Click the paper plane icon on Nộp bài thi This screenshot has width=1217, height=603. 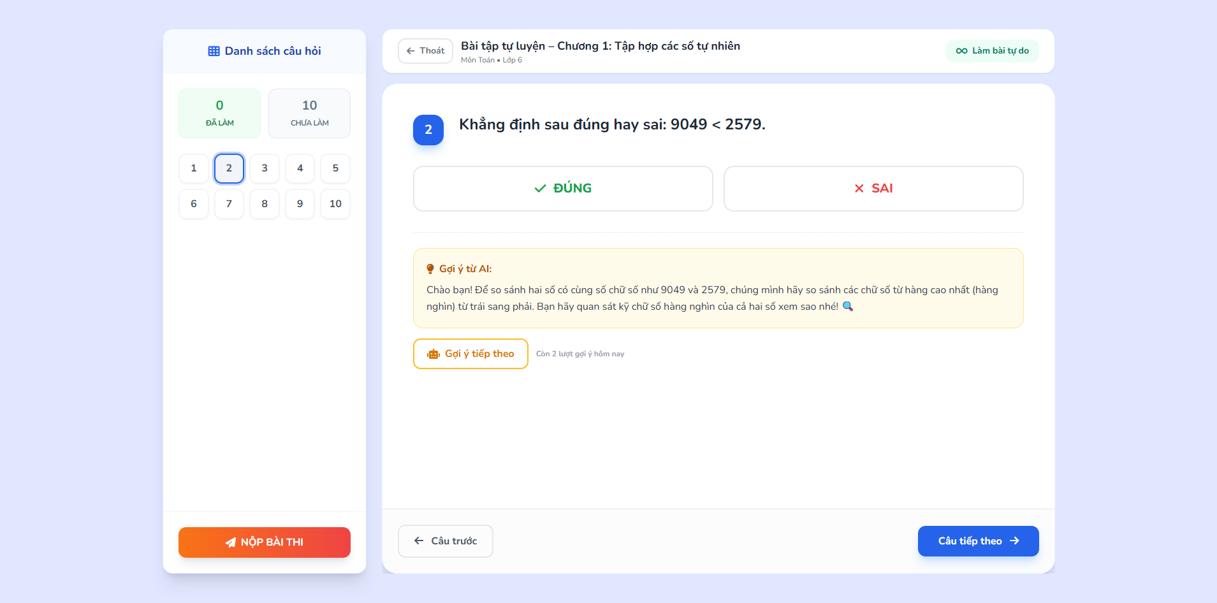[231, 542]
